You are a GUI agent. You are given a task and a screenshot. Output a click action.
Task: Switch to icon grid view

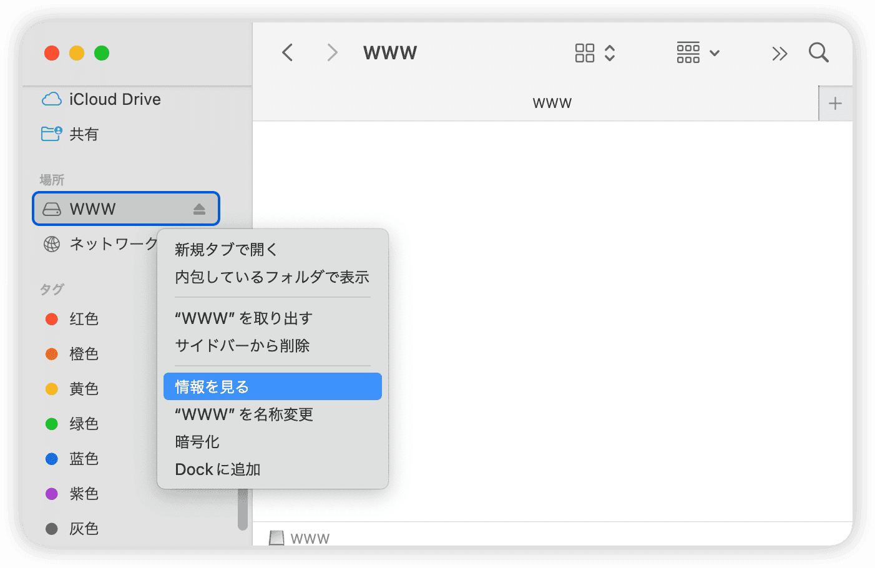click(x=585, y=53)
